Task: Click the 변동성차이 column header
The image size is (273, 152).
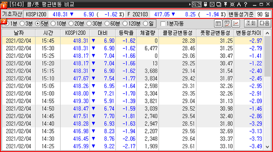Action: pyautogui.click(x=249, y=33)
